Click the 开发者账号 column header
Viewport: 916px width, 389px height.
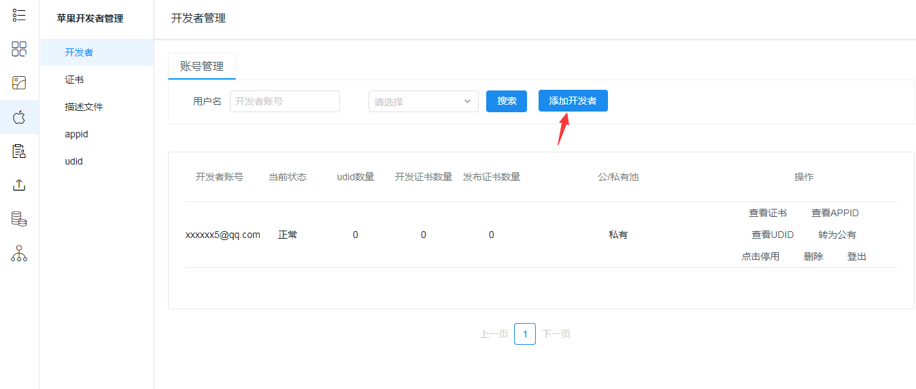point(220,177)
